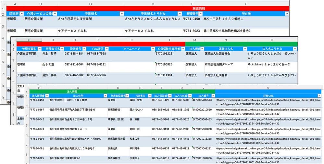
Task: Open the 電話番号 filter dropdown
Action: 84,49
